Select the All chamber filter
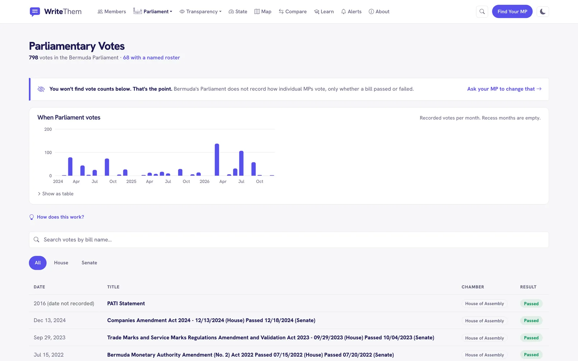The height and width of the screenshot is (361, 578). [38, 263]
